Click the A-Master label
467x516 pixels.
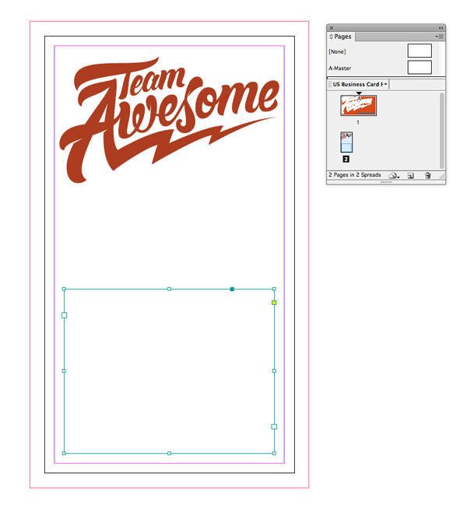339,68
